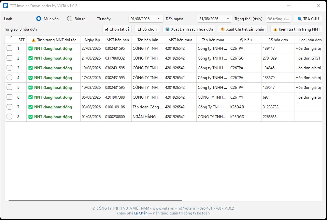Click the warning icon in the Tình trạng NNT header
Screen dimensions: 327x220
33,40
